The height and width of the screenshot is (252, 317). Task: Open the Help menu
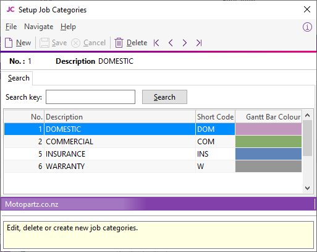tap(68, 27)
